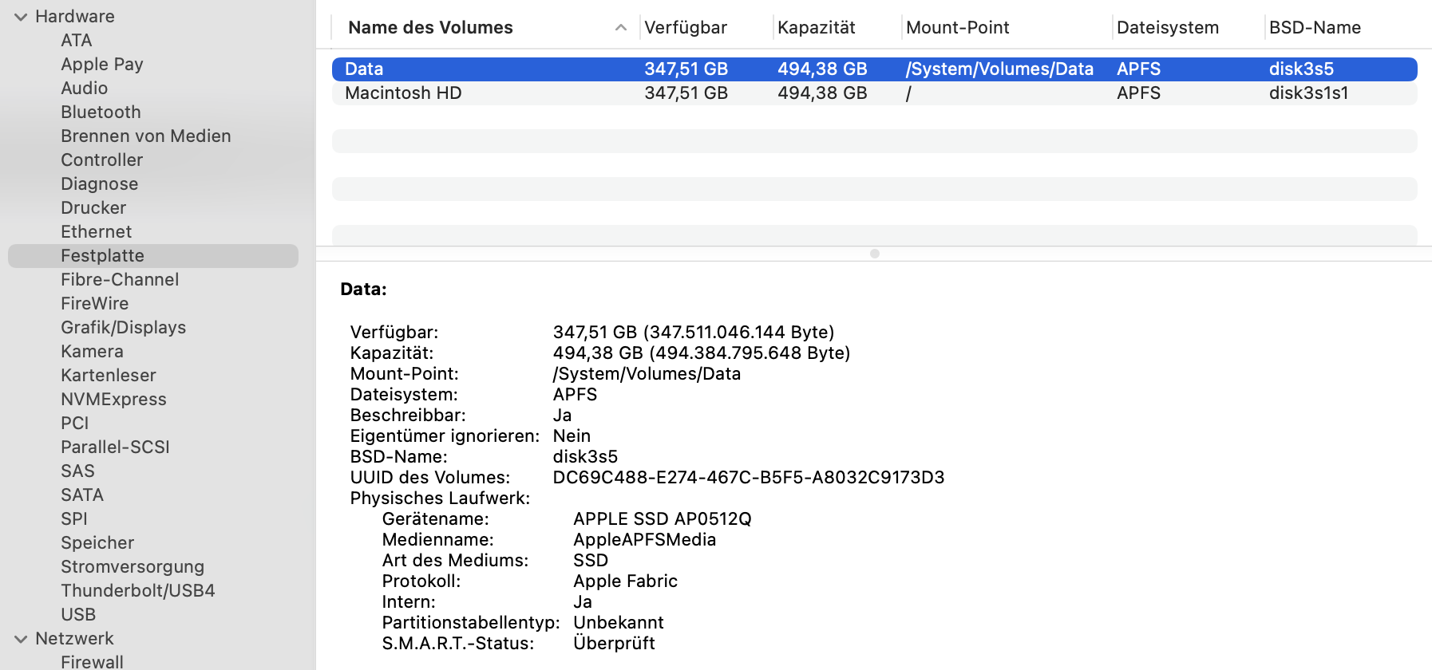Open the Stromversorgung category
The width and height of the screenshot is (1432, 670).
pyautogui.click(x=133, y=567)
